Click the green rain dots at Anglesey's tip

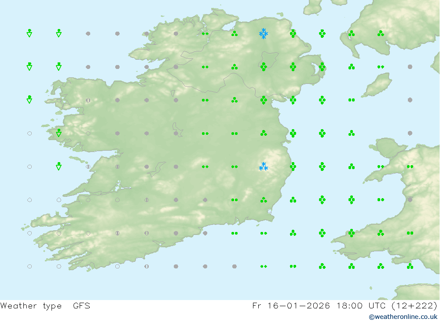(x=381, y=166)
